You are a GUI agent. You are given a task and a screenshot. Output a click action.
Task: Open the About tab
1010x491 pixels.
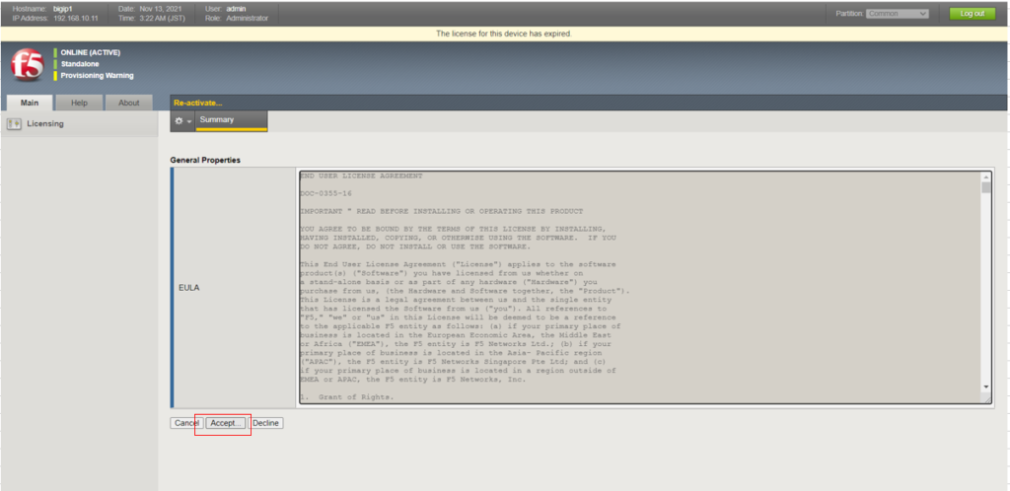click(x=128, y=103)
